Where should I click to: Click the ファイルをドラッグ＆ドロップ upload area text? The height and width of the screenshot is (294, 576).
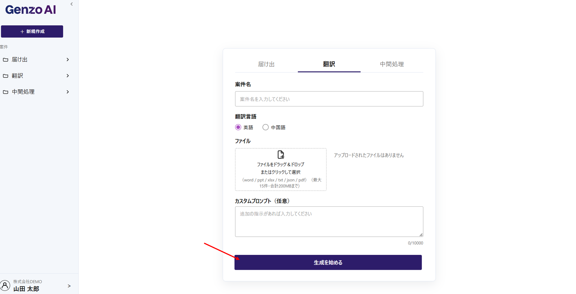[281, 164]
